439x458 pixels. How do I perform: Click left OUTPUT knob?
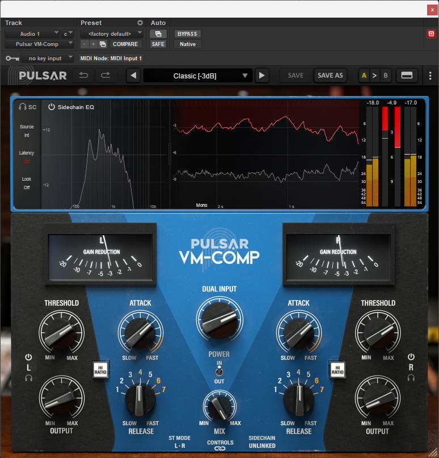(x=61, y=398)
